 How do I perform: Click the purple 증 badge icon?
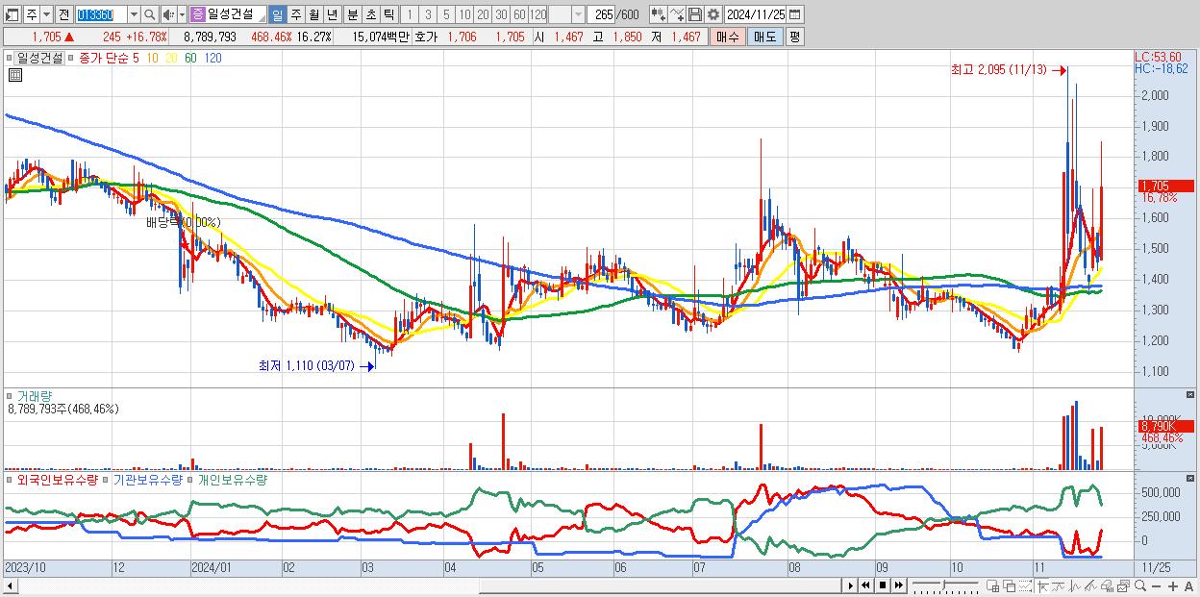197,15
